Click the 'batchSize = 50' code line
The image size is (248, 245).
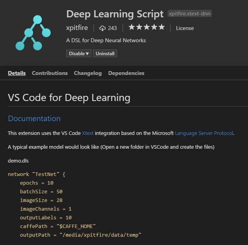[41, 192]
